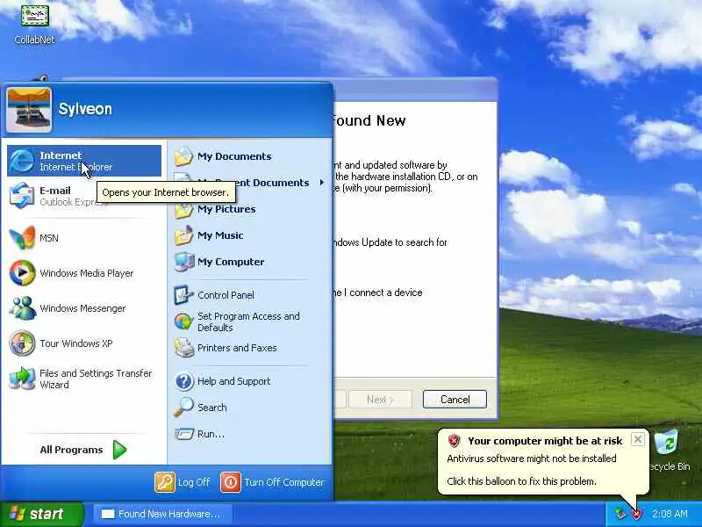Click the Log Off text label

tap(193, 482)
